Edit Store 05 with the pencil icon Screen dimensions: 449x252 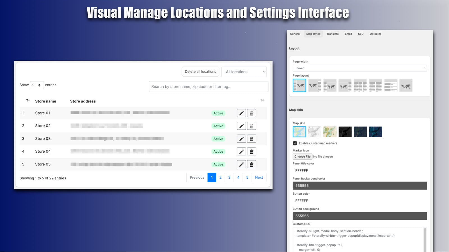coord(241,164)
